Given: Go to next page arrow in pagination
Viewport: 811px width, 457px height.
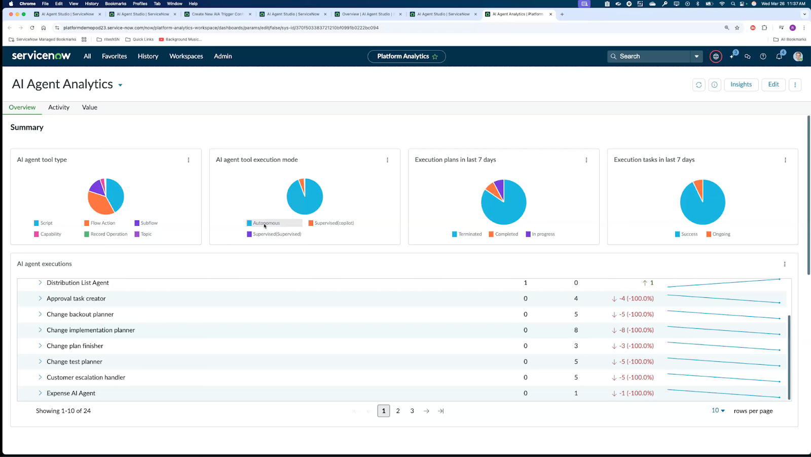Looking at the screenshot, I should pyautogui.click(x=426, y=411).
